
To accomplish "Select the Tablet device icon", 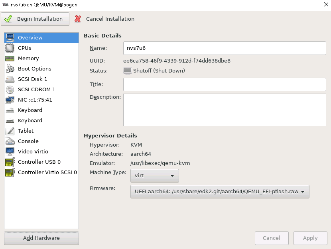I will tap(10, 131).
